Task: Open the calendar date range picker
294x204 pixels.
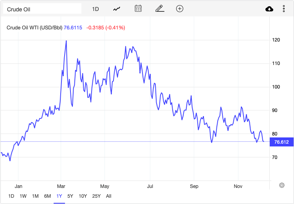Action: (x=138, y=9)
